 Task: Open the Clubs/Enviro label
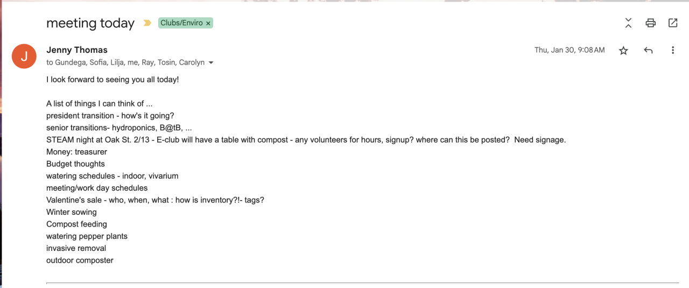click(181, 23)
